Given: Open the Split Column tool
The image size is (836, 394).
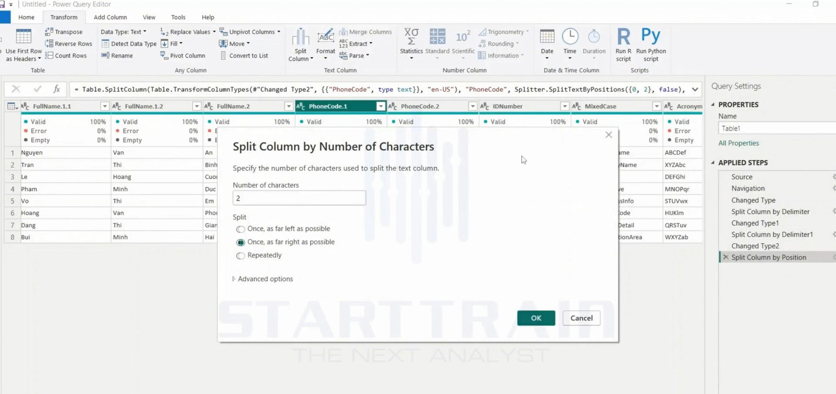Looking at the screenshot, I should (x=300, y=44).
